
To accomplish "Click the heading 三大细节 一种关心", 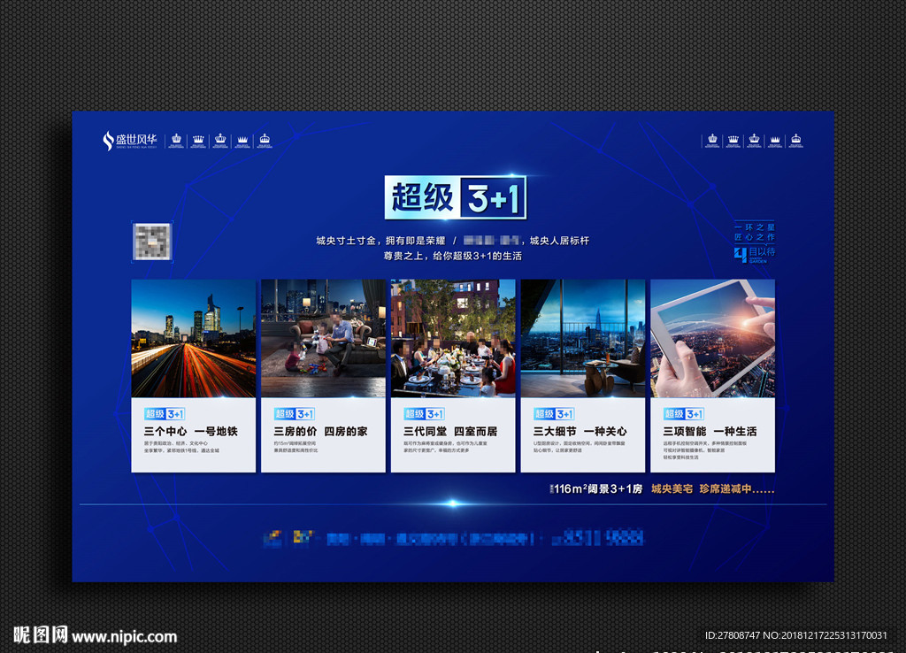I will [580, 432].
